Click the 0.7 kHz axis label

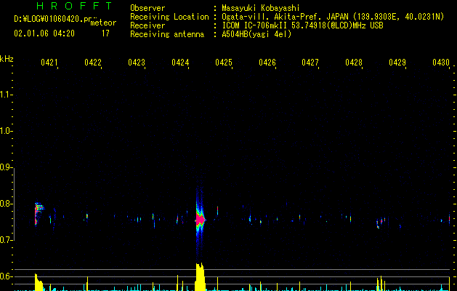pyautogui.click(x=6, y=240)
